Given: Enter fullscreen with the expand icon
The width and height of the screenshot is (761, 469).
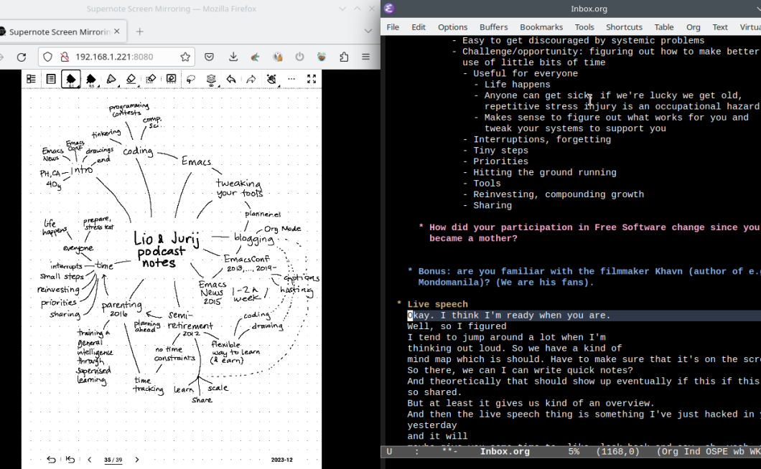Looking at the screenshot, I should [x=312, y=79].
